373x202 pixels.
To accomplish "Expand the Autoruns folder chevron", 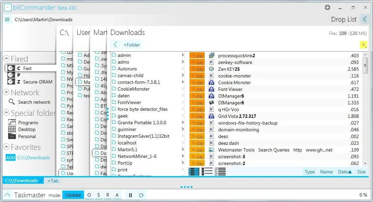I will click(182, 68).
